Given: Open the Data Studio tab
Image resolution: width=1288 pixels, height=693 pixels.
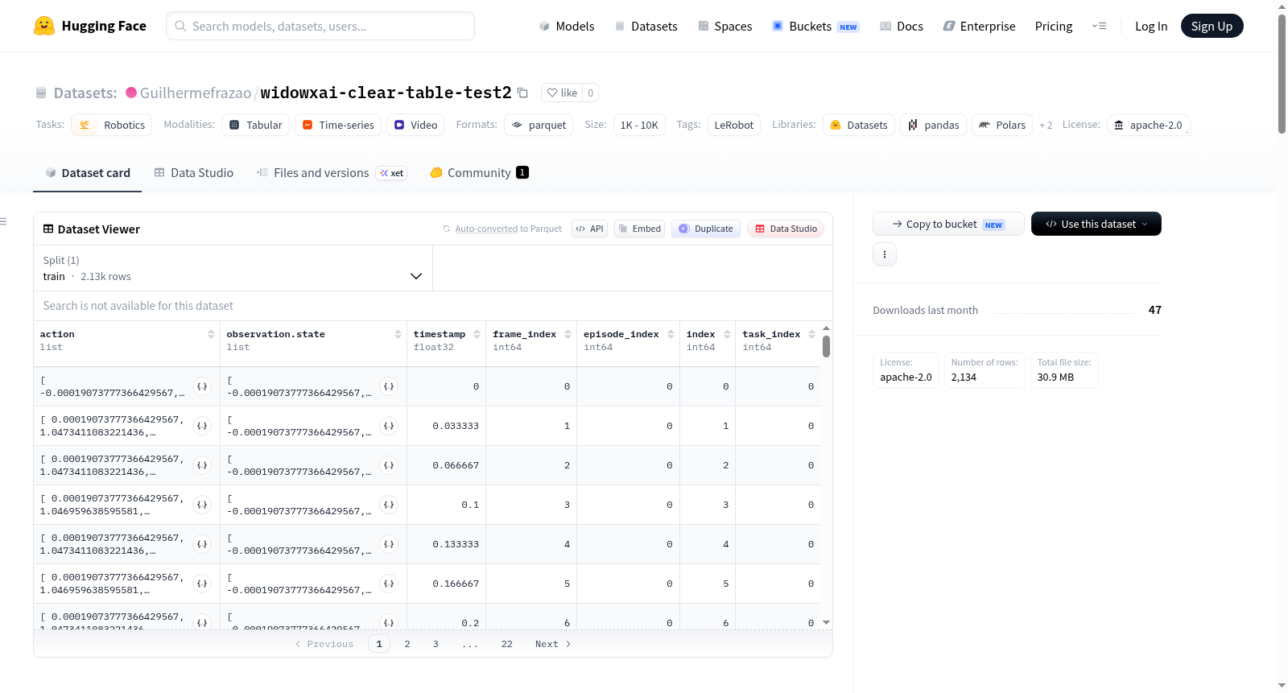Looking at the screenshot, I should [x=194, y=173].
